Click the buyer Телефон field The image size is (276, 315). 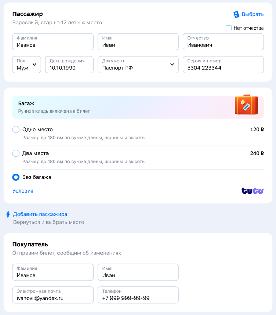coord(138,295)
